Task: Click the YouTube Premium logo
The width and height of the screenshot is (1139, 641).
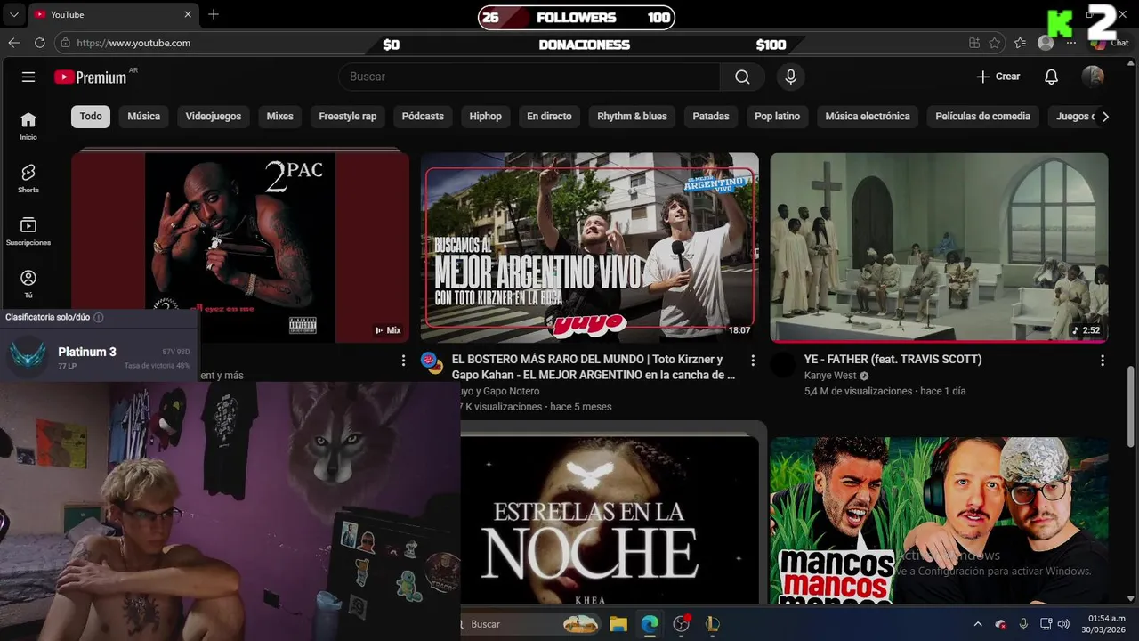Action: [91, 77]
